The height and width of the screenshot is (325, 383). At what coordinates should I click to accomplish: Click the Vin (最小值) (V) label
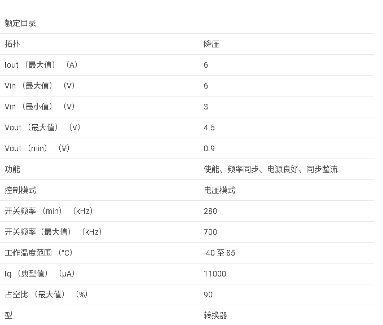39,107
